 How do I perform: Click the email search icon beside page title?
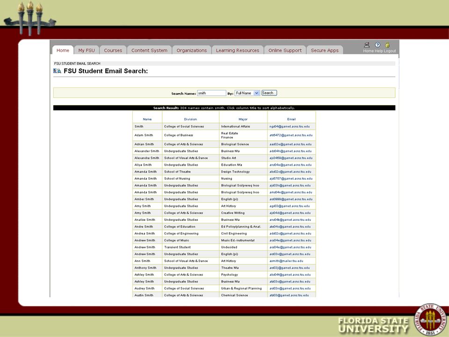point(57,71)
